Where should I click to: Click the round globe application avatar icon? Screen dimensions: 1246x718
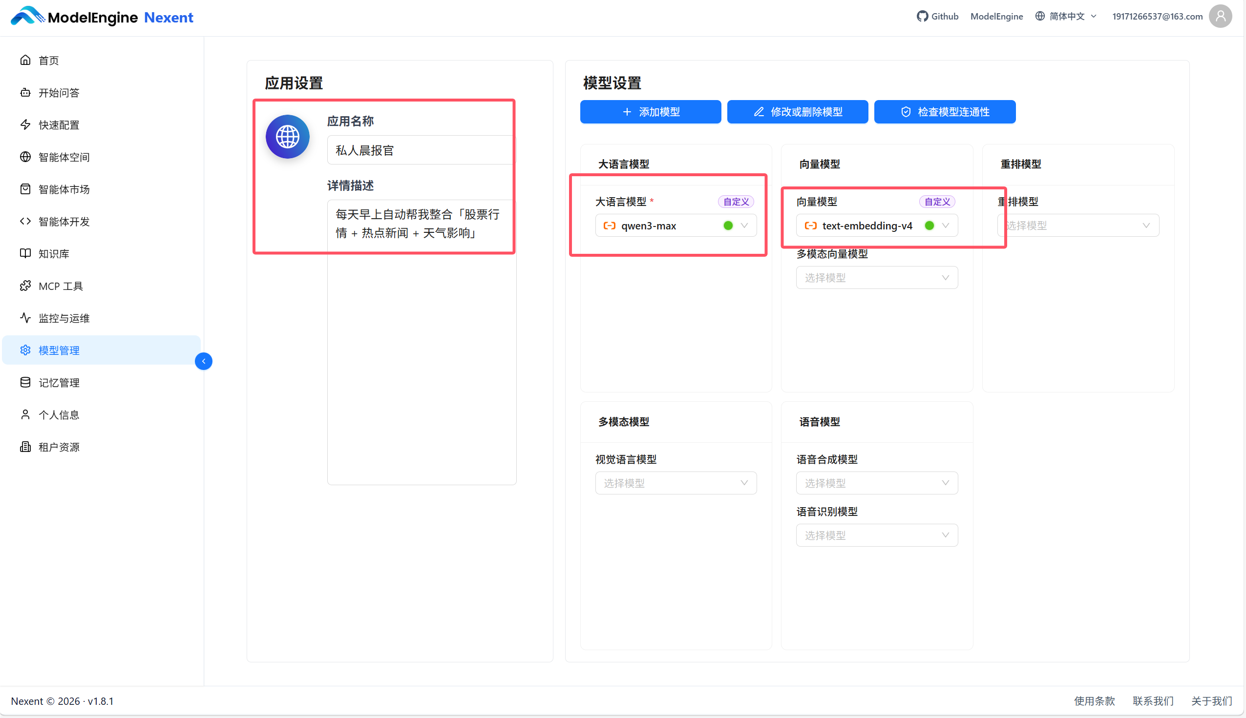point(288,137)
